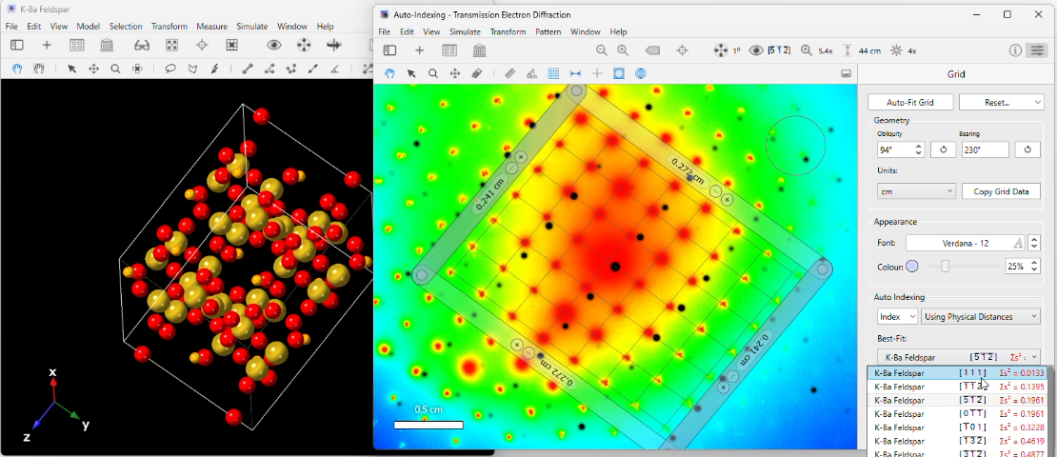Open Using Physical Distances dropdown
This screenshot has width=1057, height=457.
982,317
